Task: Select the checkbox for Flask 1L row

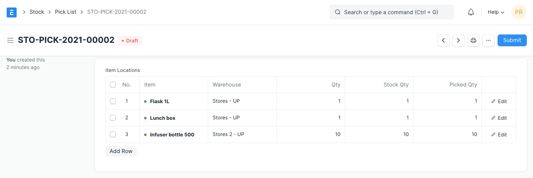Action: [113, 101]
